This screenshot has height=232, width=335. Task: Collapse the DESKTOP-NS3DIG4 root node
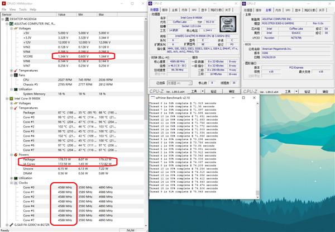[x=3, y=19]
